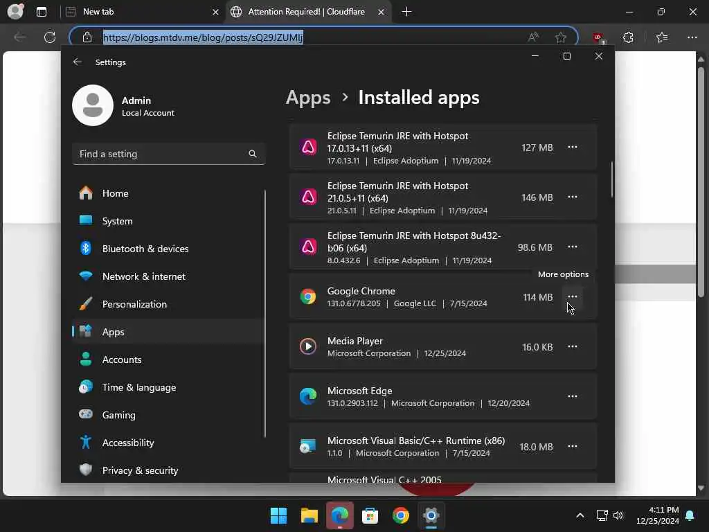
Task: Click the Google Chrome name text
Action: pyautogui.click(x=361, y=292)
